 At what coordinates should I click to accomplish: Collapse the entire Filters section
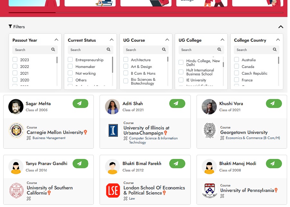tap(281, 27)
